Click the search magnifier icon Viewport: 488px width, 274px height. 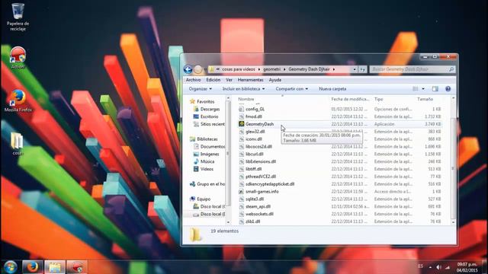[x=451, y=69]
